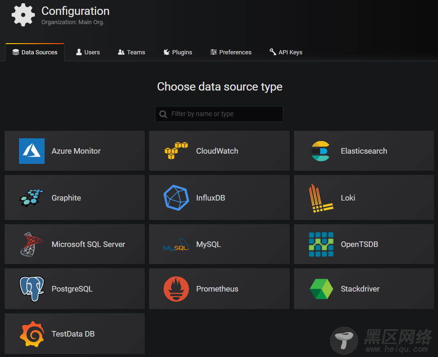Click the Prometheus flame icon

(176, 289)
